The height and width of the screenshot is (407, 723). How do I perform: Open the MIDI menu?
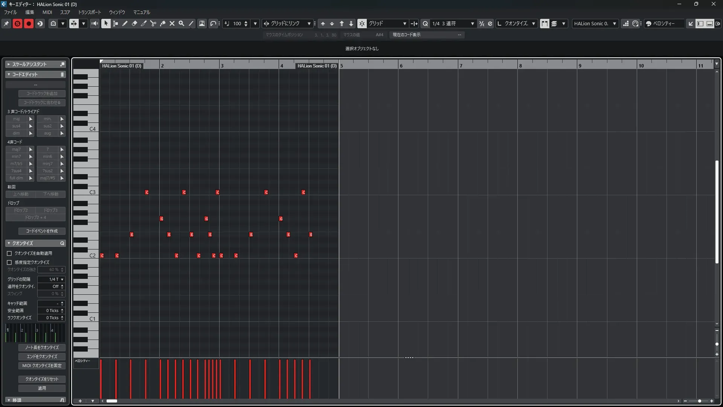(47, 12)
